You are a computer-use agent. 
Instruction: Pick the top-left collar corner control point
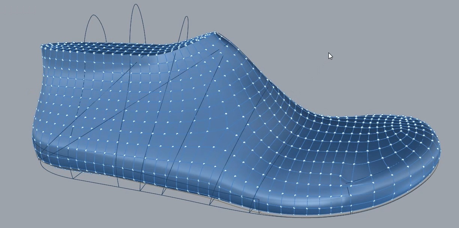click(x=41, y=46)
